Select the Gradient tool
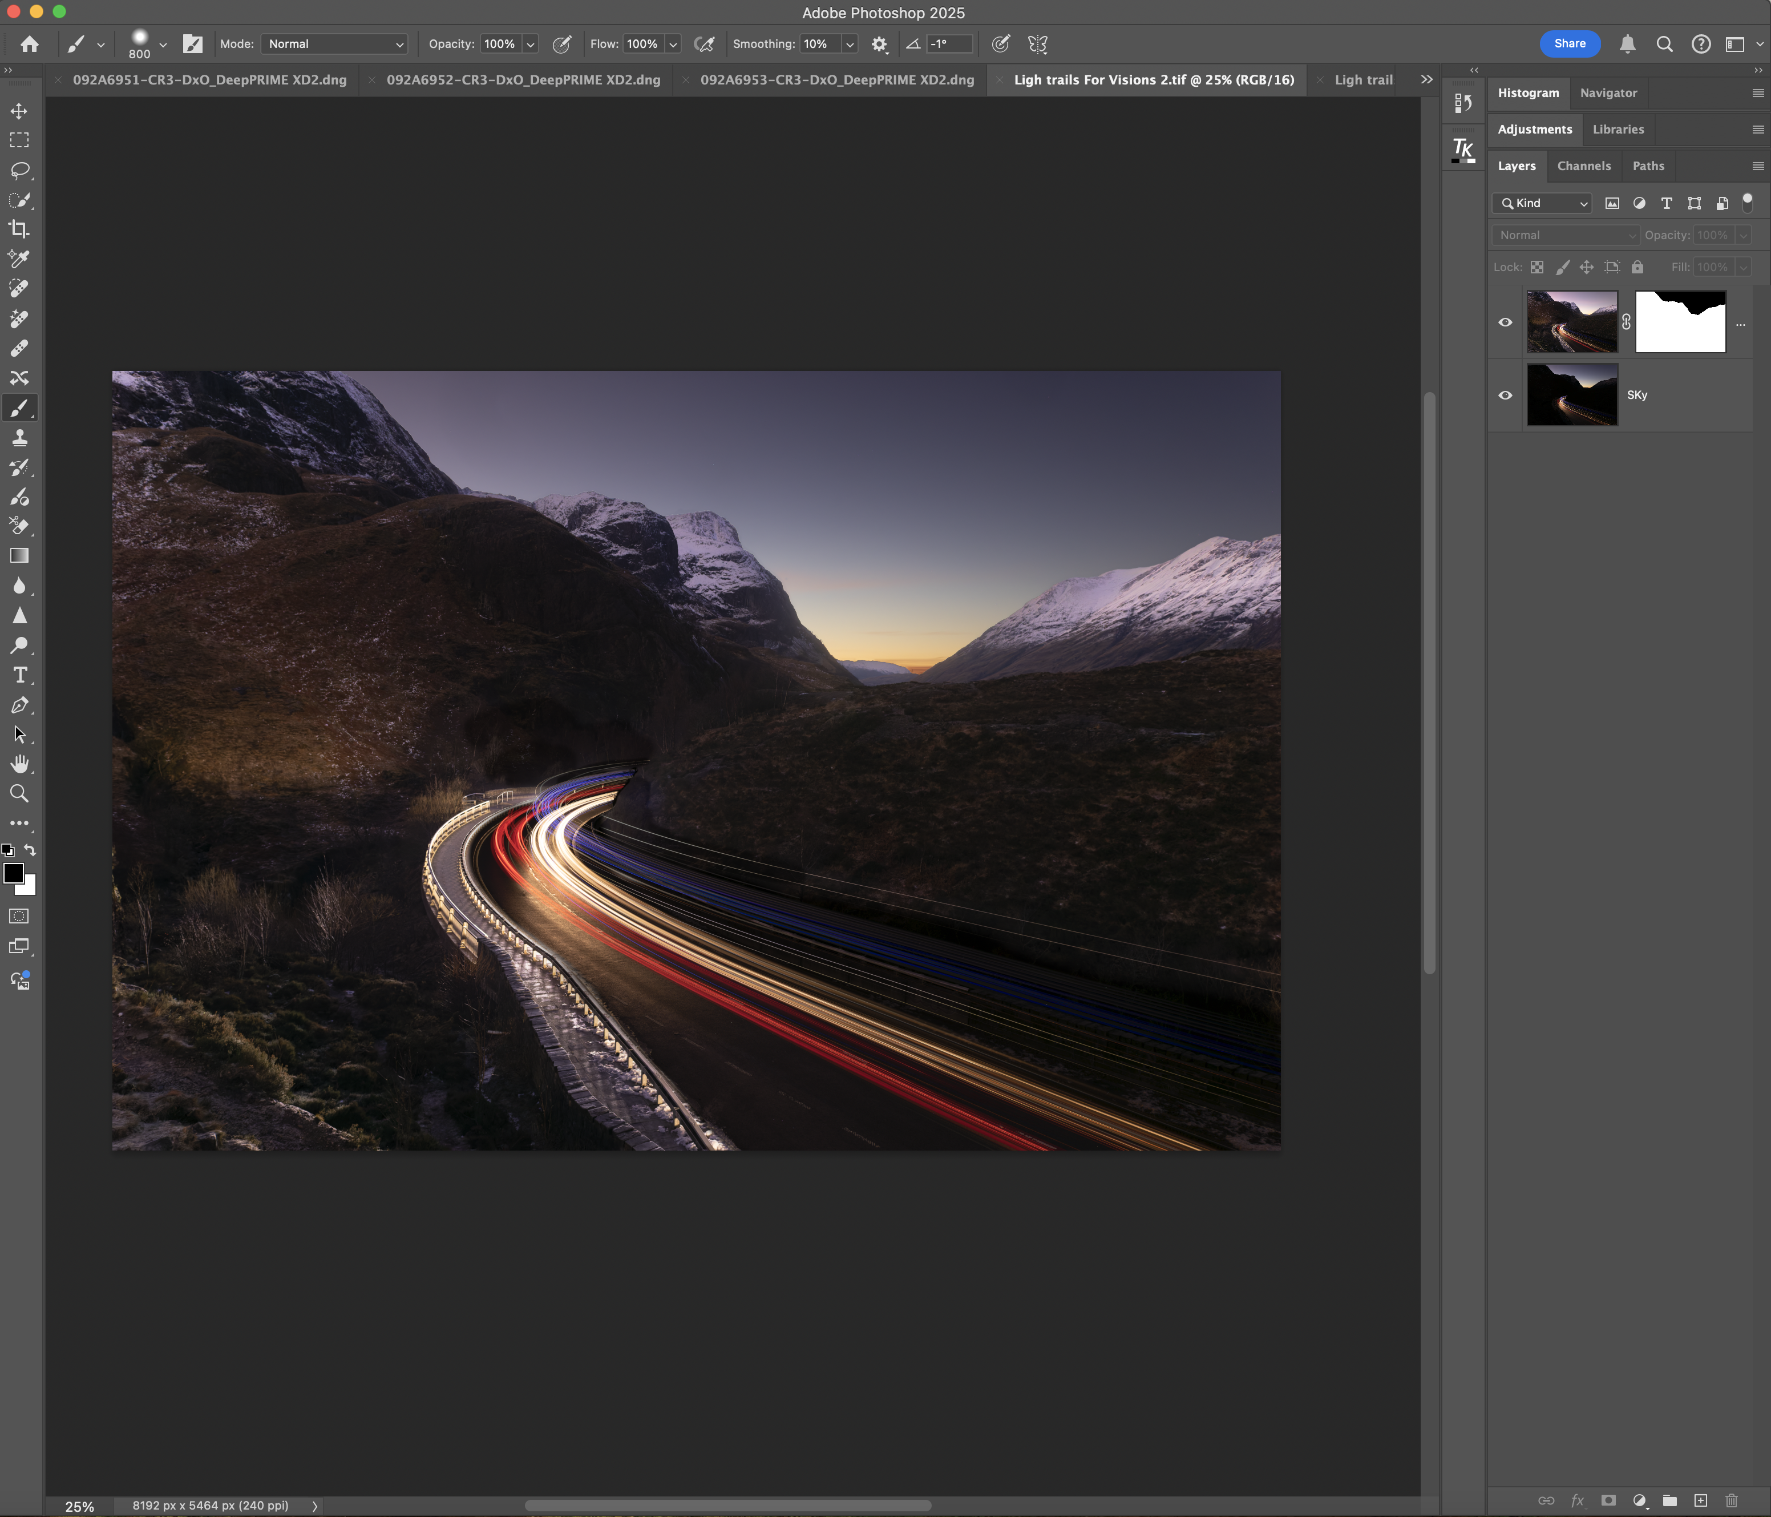Screen dimensions: 1771x1517 19,556
